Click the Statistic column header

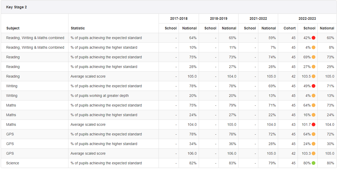tap(78, 28)
